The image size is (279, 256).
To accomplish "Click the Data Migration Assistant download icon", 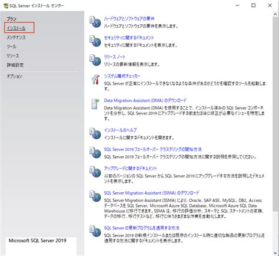I will tap(95, 104).
